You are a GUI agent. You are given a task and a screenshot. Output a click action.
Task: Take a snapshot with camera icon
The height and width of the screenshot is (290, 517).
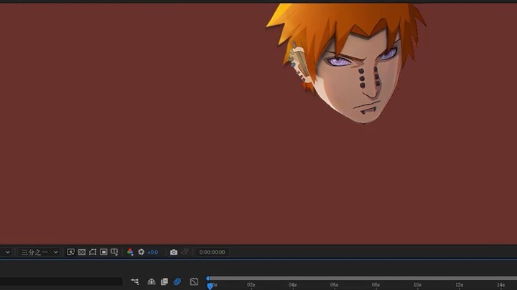174,252
